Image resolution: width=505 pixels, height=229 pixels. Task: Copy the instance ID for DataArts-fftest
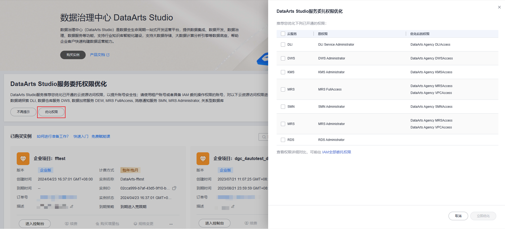[x=174, y=188]
